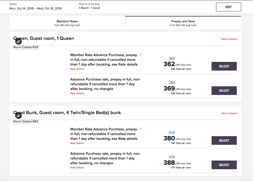Viewport: 253px width, 181px height.
Task: Open photo gallery icon for Quad Bunk room
Action: (x=18, y=116)
